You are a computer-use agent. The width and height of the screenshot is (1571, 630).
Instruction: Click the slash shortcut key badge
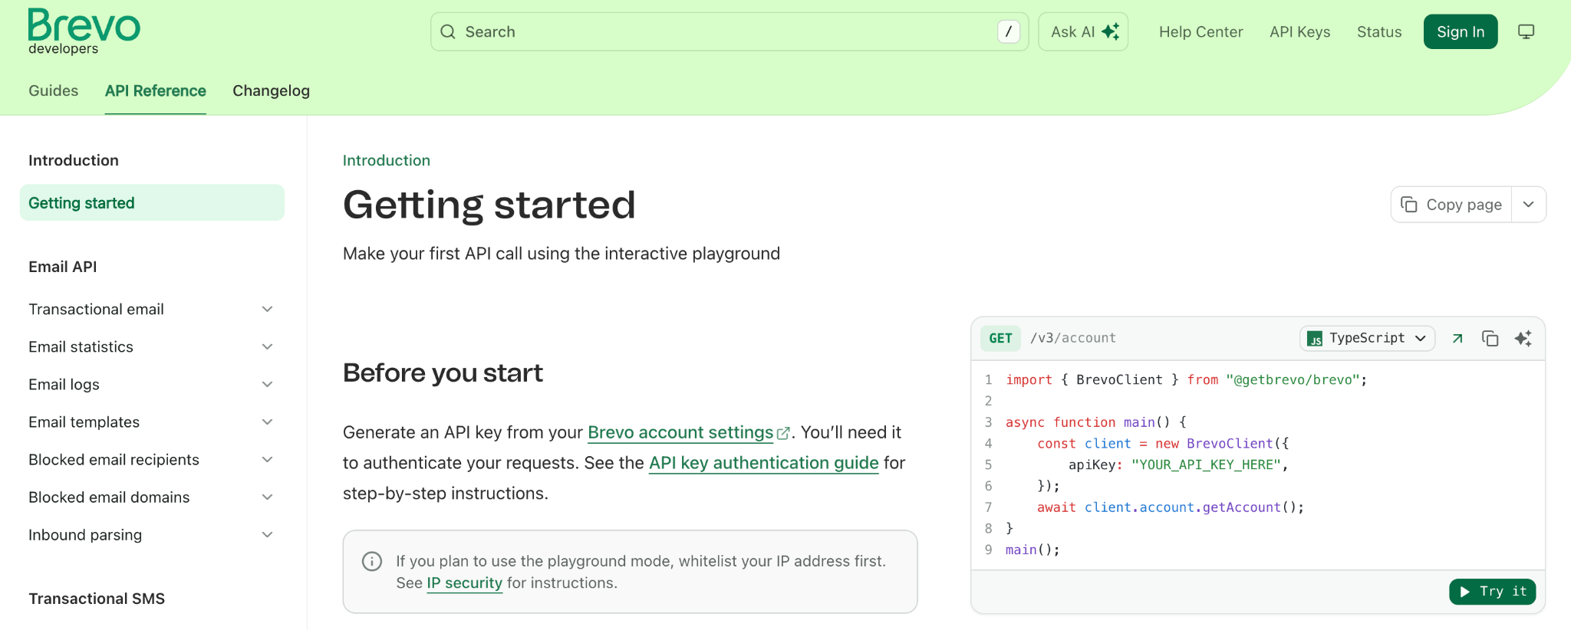click(x=1009, y=31)
